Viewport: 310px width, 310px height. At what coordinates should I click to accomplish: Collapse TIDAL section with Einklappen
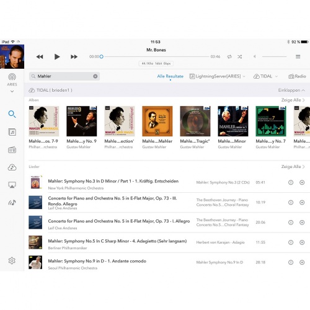(x=291, y=91)
